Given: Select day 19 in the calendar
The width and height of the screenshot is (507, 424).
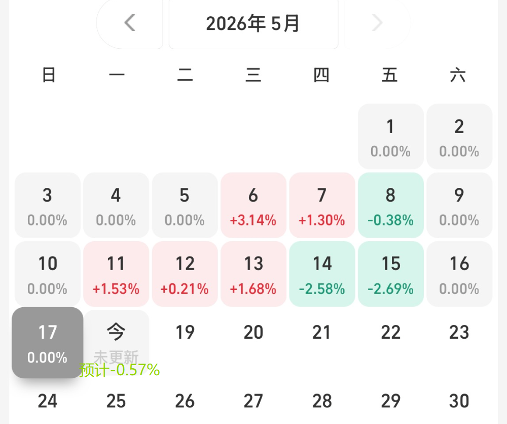Looking at the screenshot, I should 185,332.
